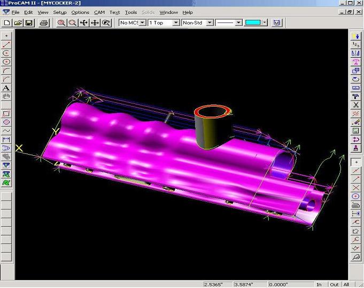Pick the Circle drawing tool in left toolbar
364x288 pixels.
click(x=6, y=62)
